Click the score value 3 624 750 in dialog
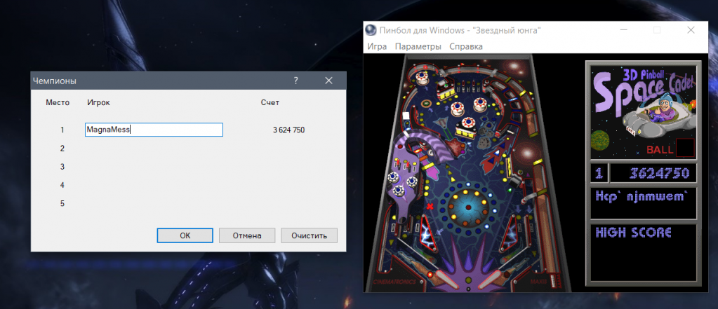 click(288, 130)
